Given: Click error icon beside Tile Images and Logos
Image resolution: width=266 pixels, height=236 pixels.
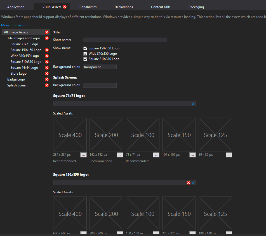Looking at the screenshot, I should pyautogui.click(x=47, y=38).
